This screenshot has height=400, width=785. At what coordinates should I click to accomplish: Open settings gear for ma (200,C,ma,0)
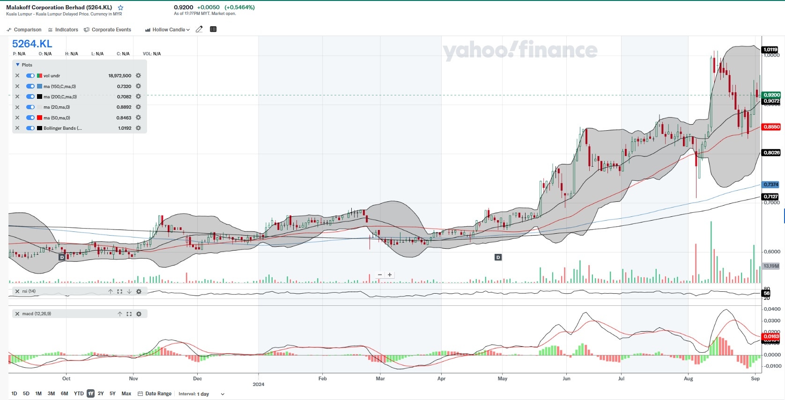(138, 96)
